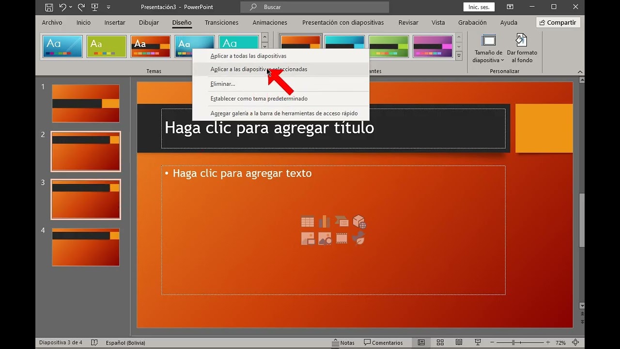Insert stock images placeholder icon

coord(325,238)
